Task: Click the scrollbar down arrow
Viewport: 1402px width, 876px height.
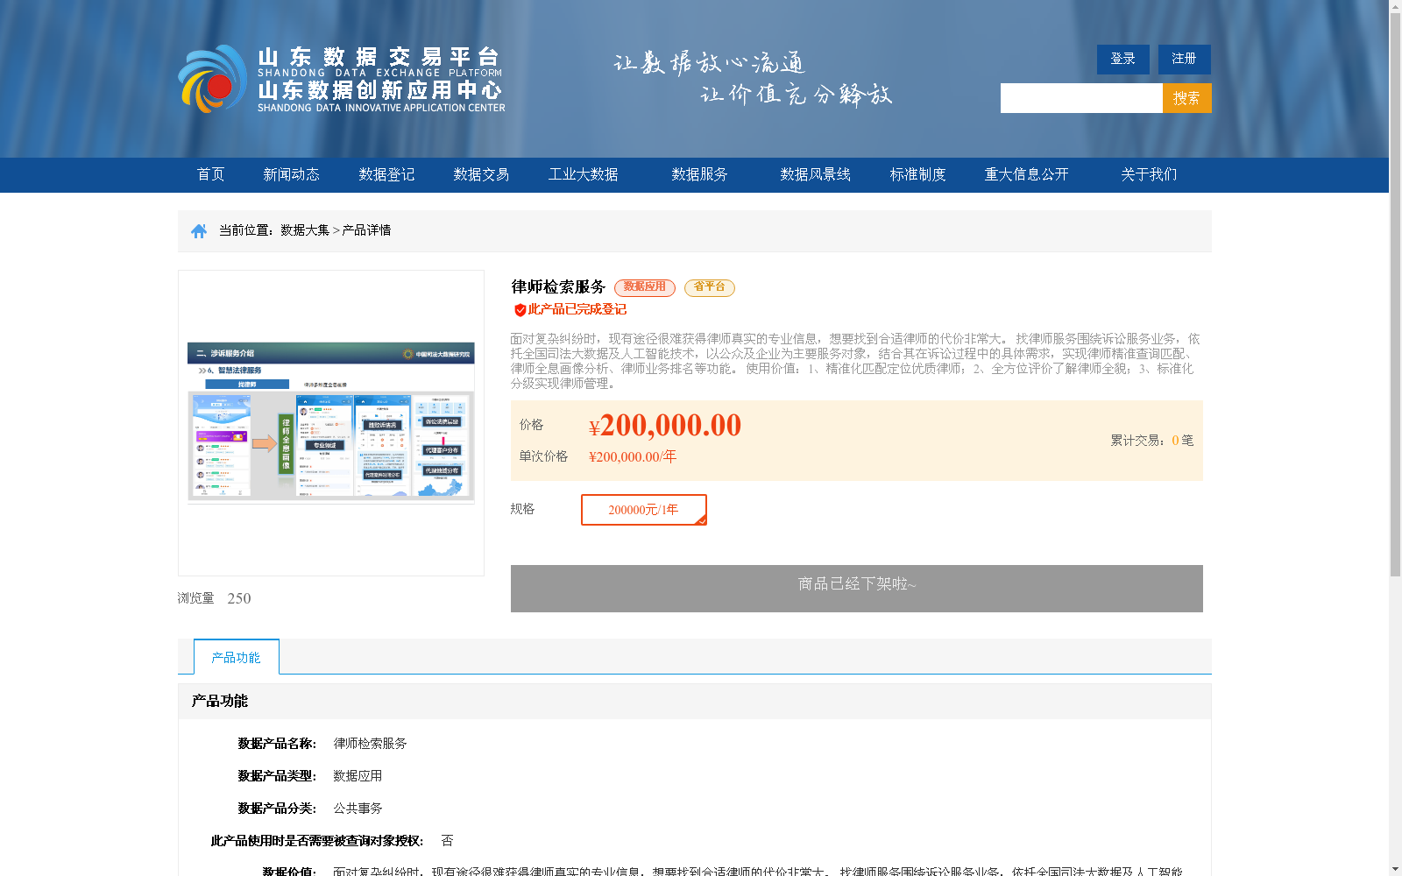Action: pyautogui.click(x=1395, y=869)
